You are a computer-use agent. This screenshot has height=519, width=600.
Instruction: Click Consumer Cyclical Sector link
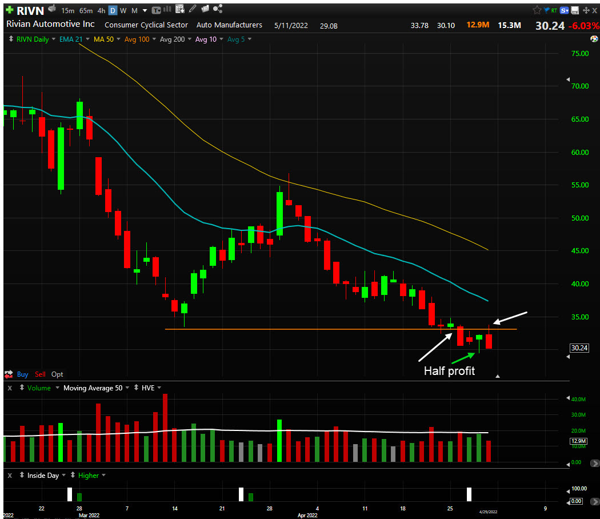coord(146,25)
